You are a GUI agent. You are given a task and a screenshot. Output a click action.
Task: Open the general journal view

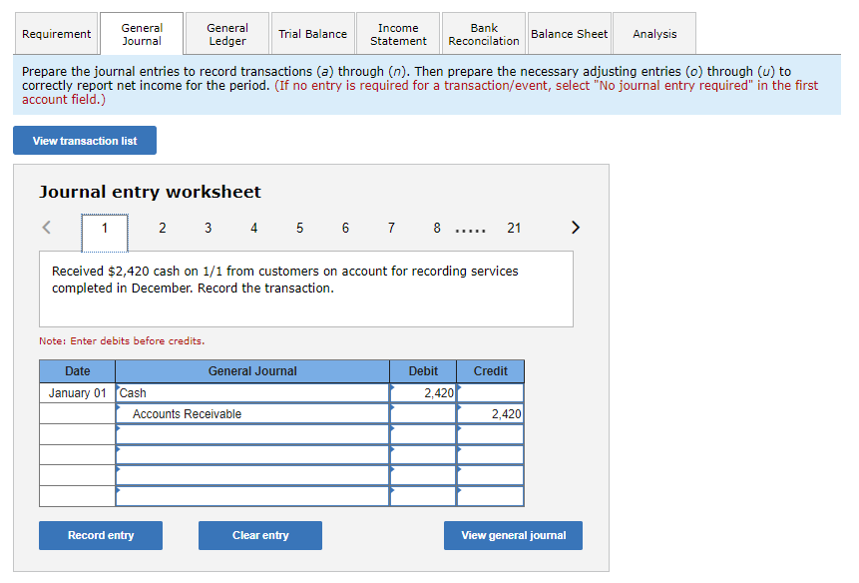[513, 535]
